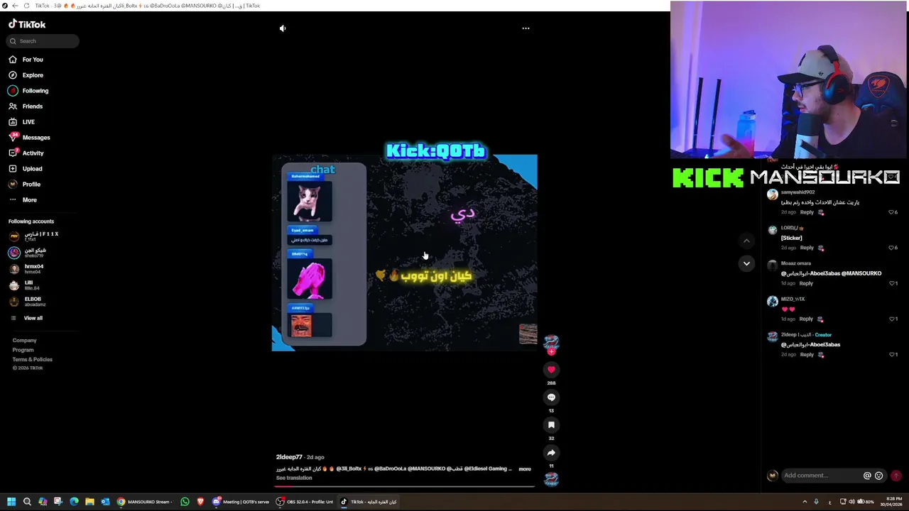Open f11x account under Following accounts
909x511 pixels.
click(36, 236)
